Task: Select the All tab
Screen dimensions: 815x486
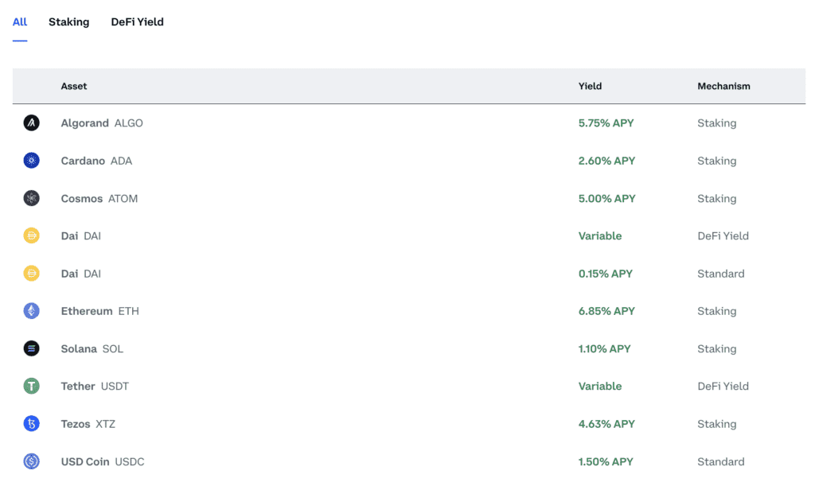Action: tap(20, 22)
